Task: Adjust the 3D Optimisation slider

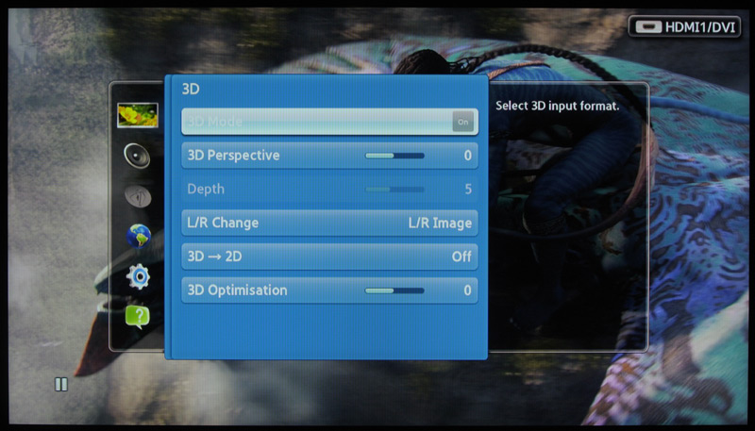Action: 394,290
